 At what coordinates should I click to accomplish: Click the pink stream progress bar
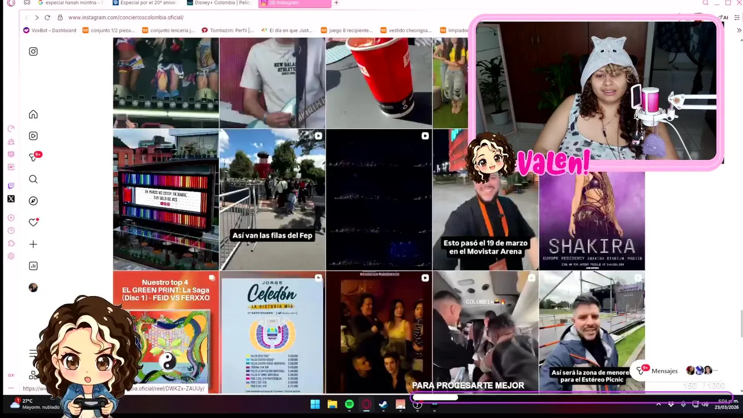572,398
